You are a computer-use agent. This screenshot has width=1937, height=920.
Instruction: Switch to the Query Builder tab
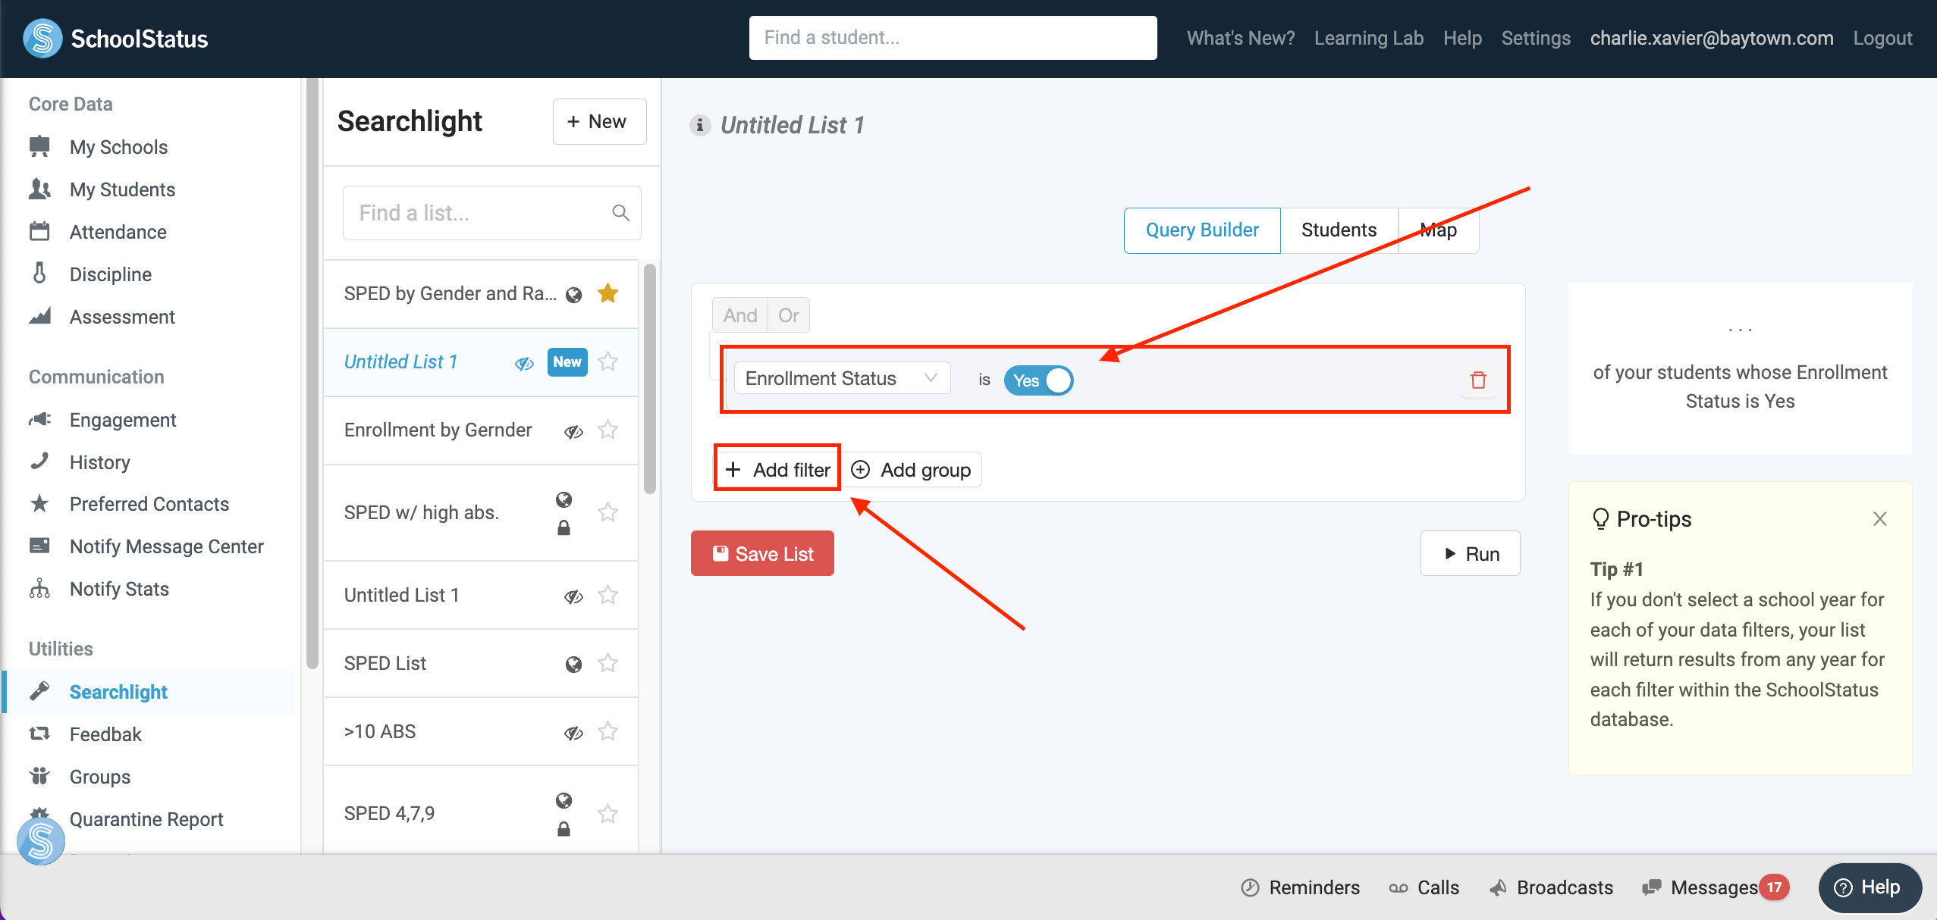(x=1202, y=230)
